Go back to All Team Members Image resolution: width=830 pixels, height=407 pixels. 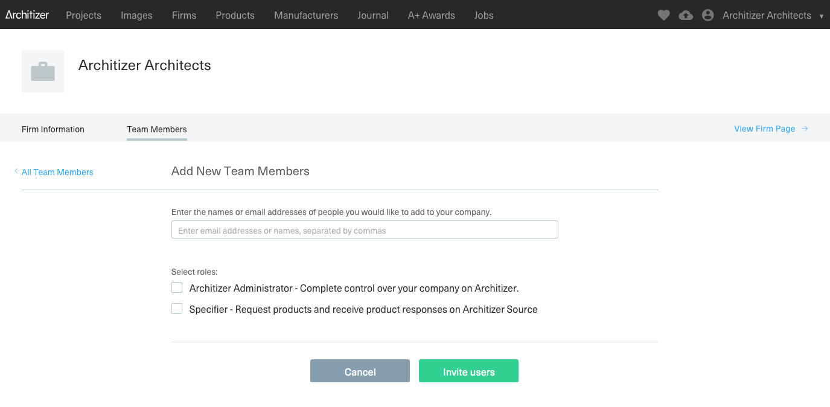point(57,172)
